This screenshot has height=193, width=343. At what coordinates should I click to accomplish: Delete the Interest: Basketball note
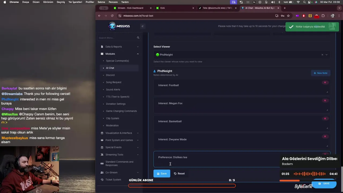(x=325, y=118)
